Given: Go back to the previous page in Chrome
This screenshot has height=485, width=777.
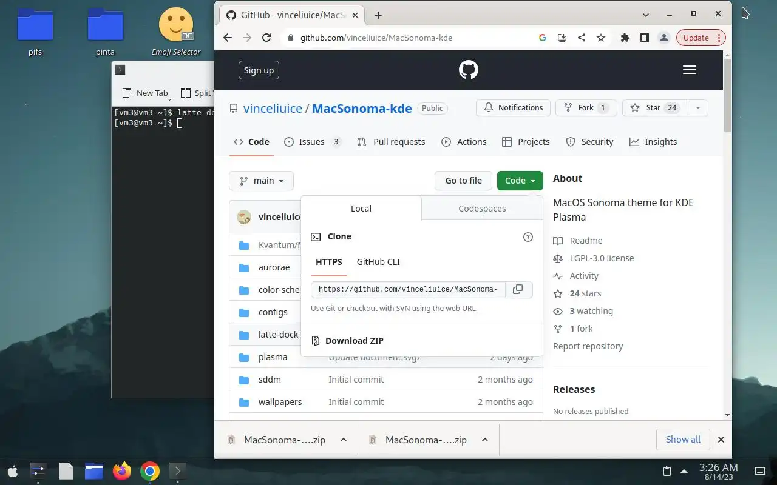Looking at the screenshot, I should click(228, 38).
